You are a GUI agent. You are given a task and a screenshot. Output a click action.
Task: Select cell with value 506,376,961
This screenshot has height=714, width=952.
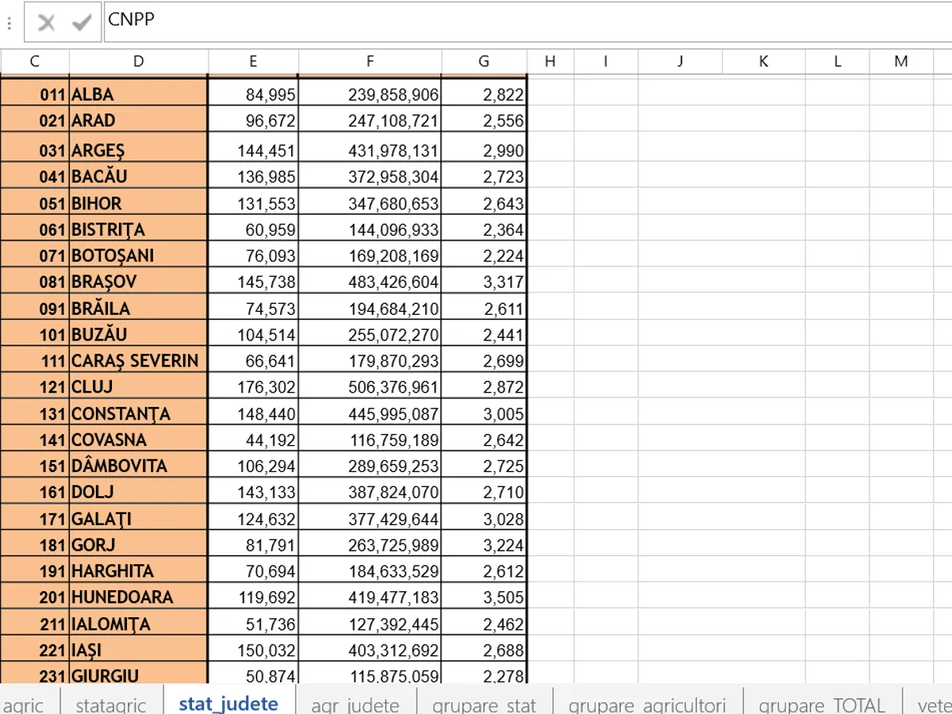(x=370, y=387)
